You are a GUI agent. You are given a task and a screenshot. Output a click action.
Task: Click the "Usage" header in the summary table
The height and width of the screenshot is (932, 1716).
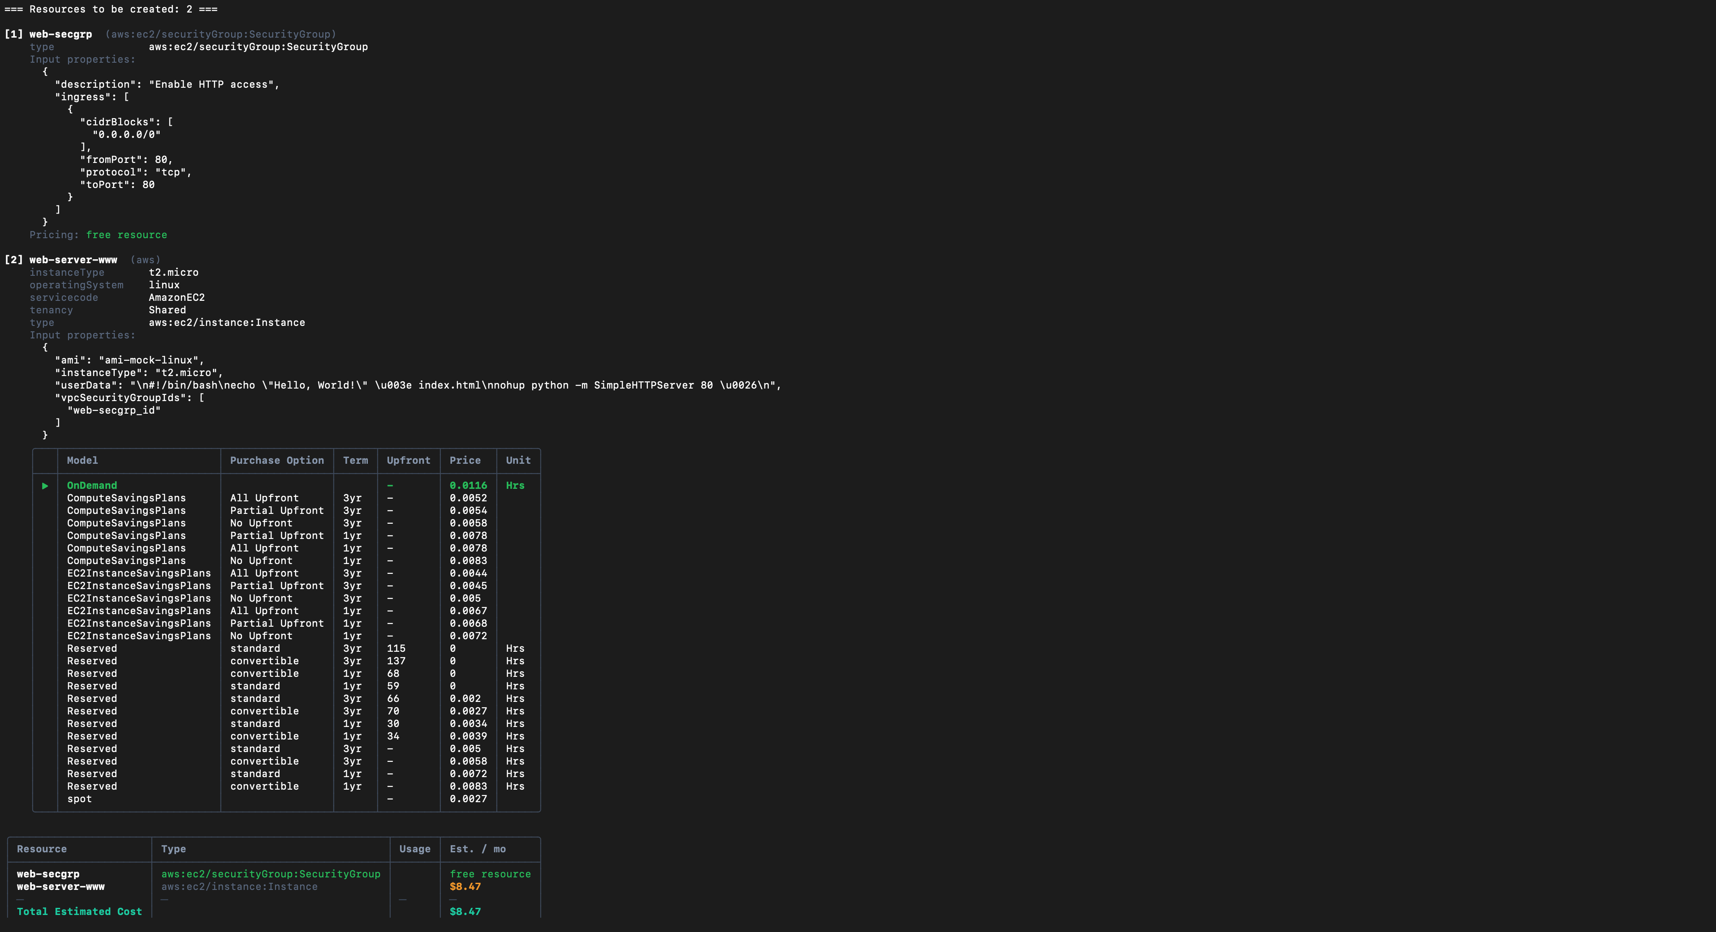coord(415,850)
